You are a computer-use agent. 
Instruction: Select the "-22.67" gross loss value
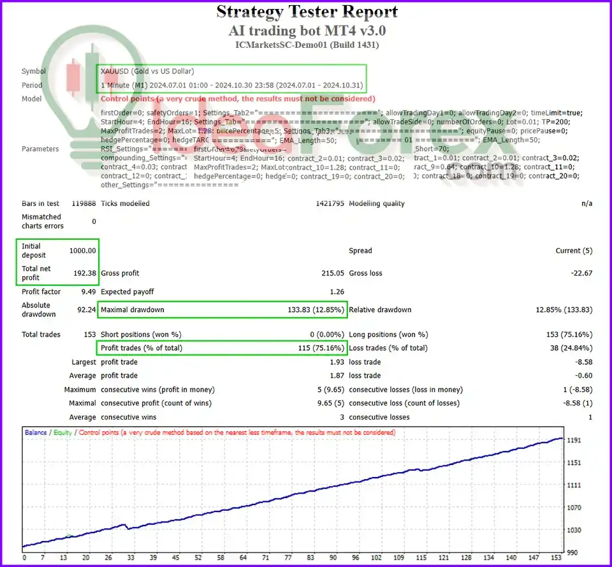pos(581,274)
